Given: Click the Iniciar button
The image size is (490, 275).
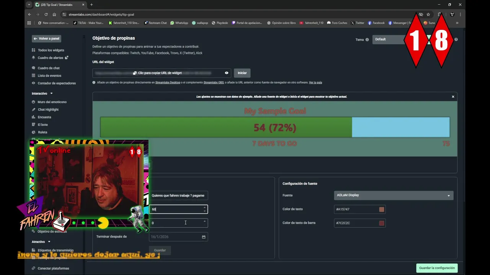Looking at the screenshot, I should [x=242, y=73].
